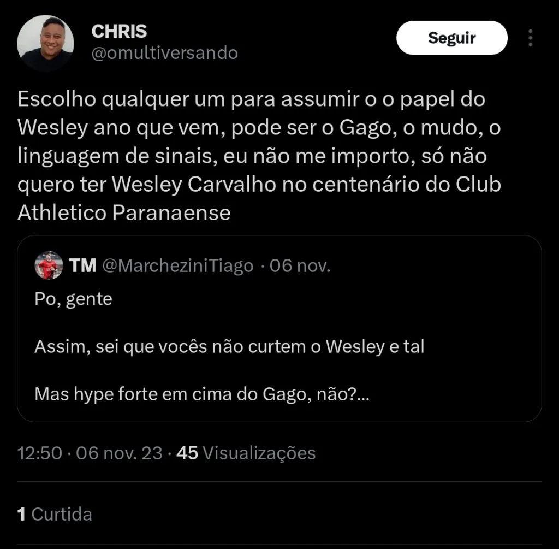Image resolution: width=559 pixels, height=549 pixels.
Task: Select main tweet text about Wesley Carvalho
Action: pos(259,156)
